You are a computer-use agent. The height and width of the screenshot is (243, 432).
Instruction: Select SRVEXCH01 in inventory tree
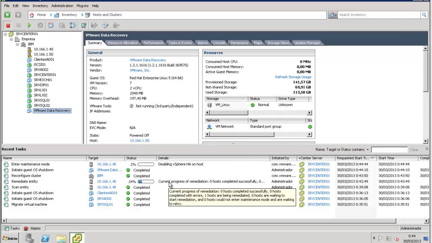point(43,80)
